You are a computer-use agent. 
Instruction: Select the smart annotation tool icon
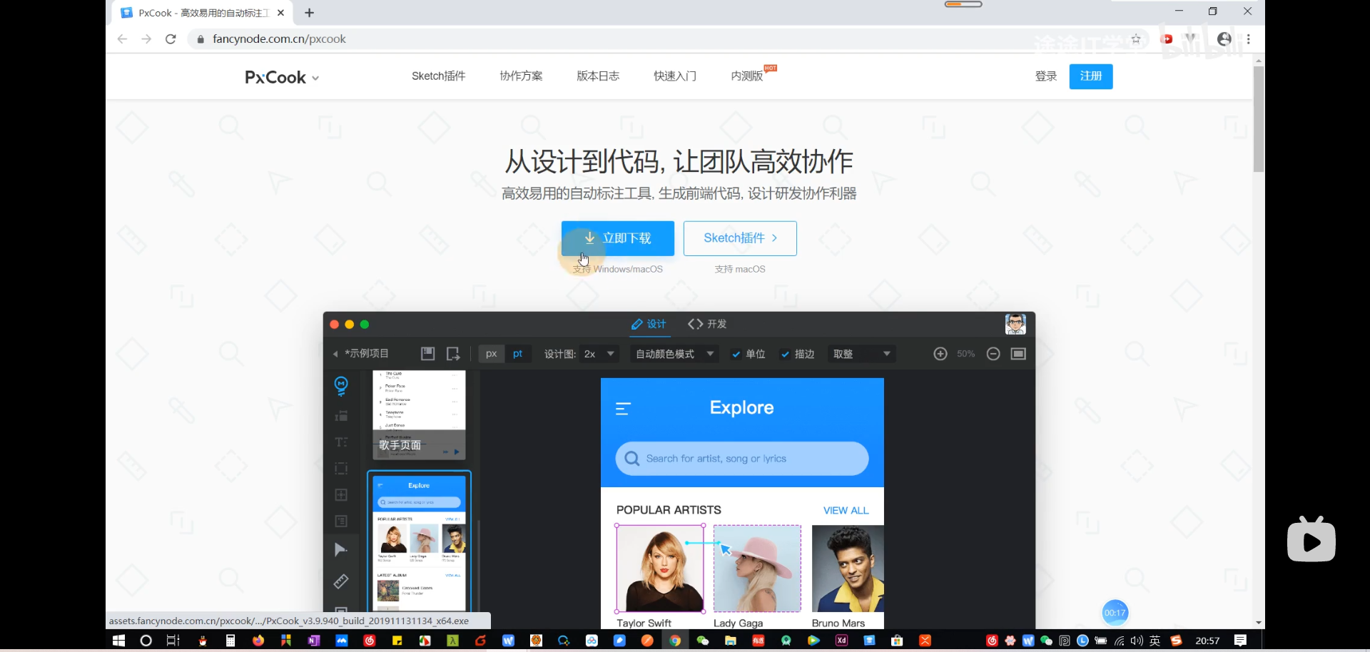point(341,386)
